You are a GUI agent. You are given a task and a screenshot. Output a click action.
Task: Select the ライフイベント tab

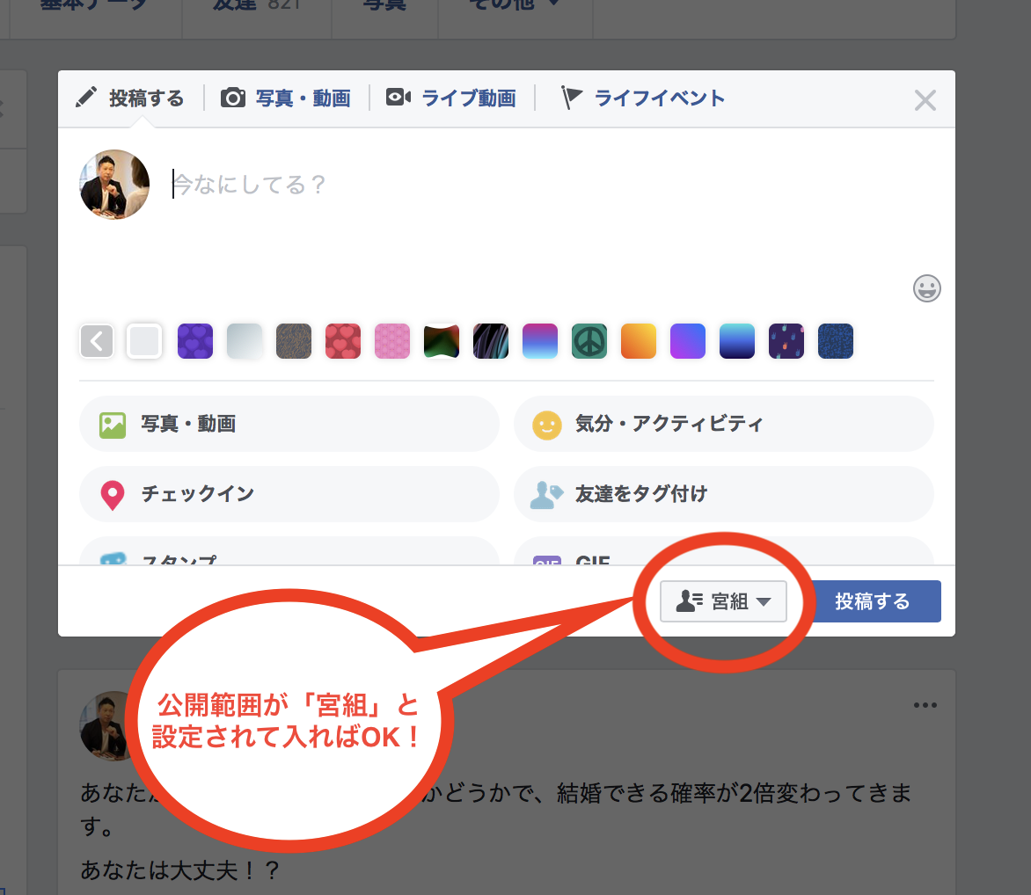tap(642, 98)
